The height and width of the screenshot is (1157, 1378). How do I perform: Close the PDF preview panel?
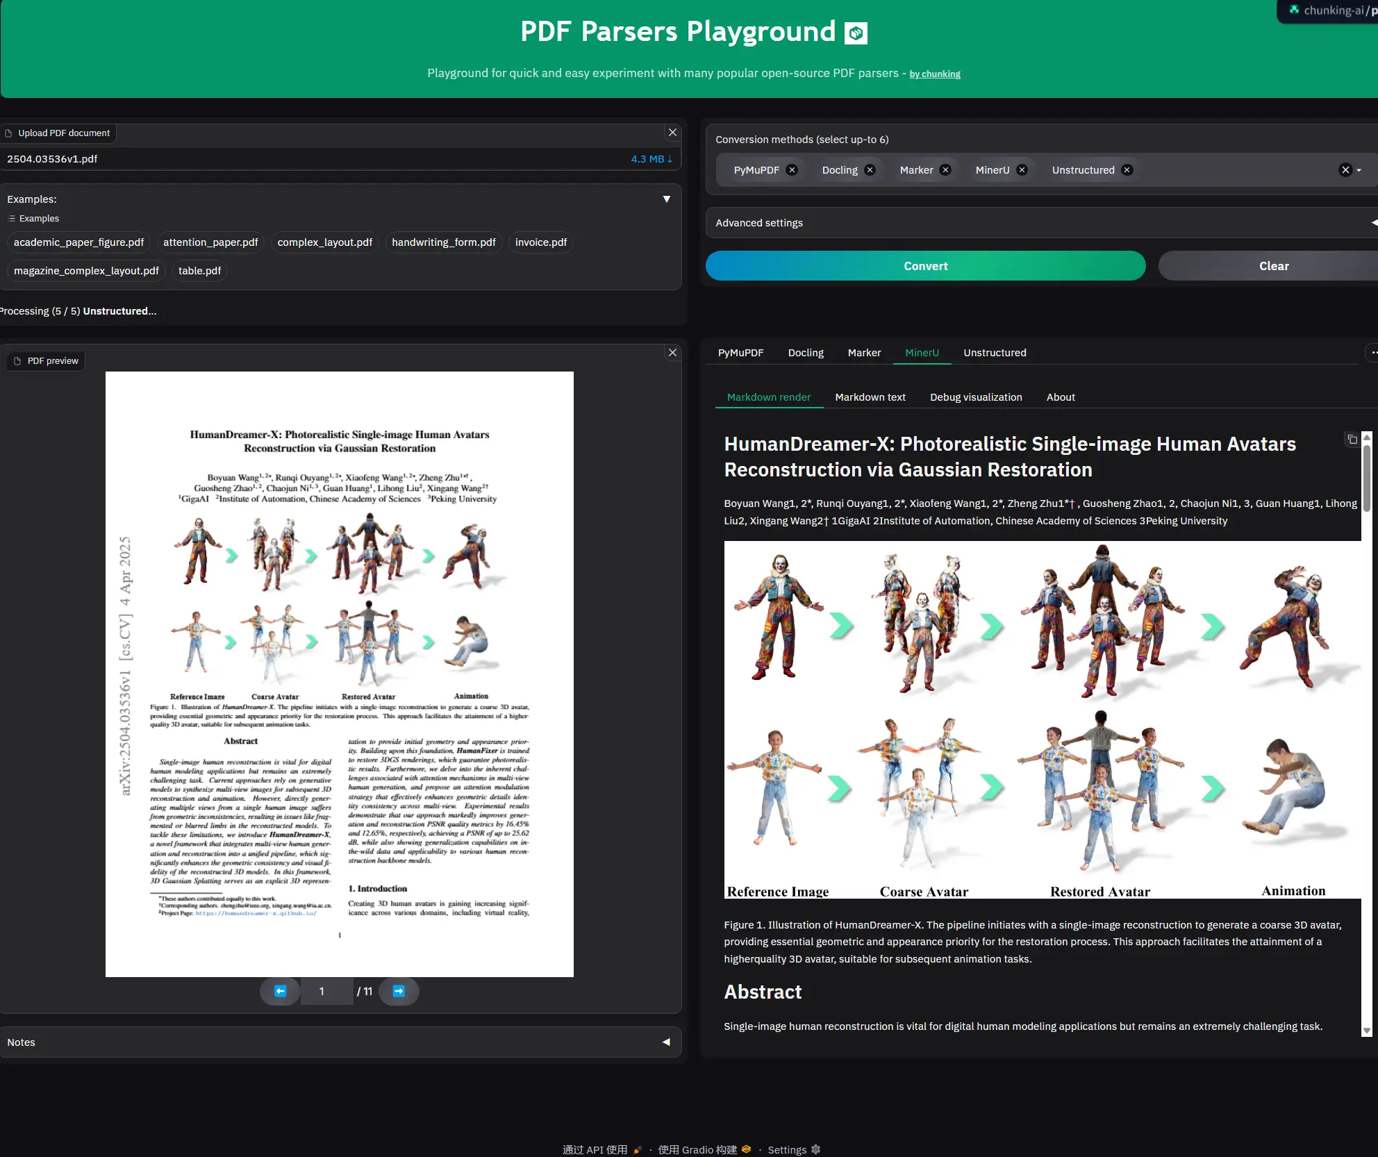click(x=672, y=352)
